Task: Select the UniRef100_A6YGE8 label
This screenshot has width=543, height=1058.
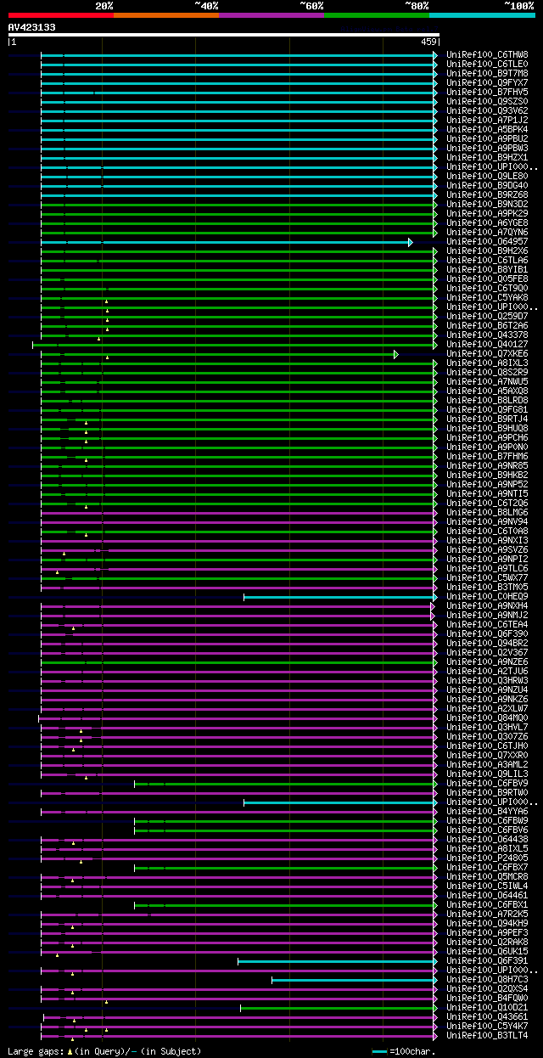Action: (487, 222)
